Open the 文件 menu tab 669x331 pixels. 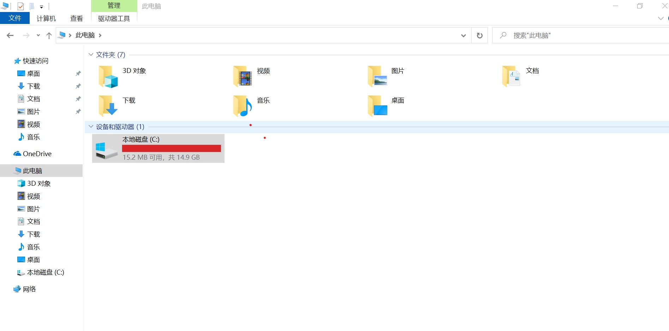coord(15,18)
